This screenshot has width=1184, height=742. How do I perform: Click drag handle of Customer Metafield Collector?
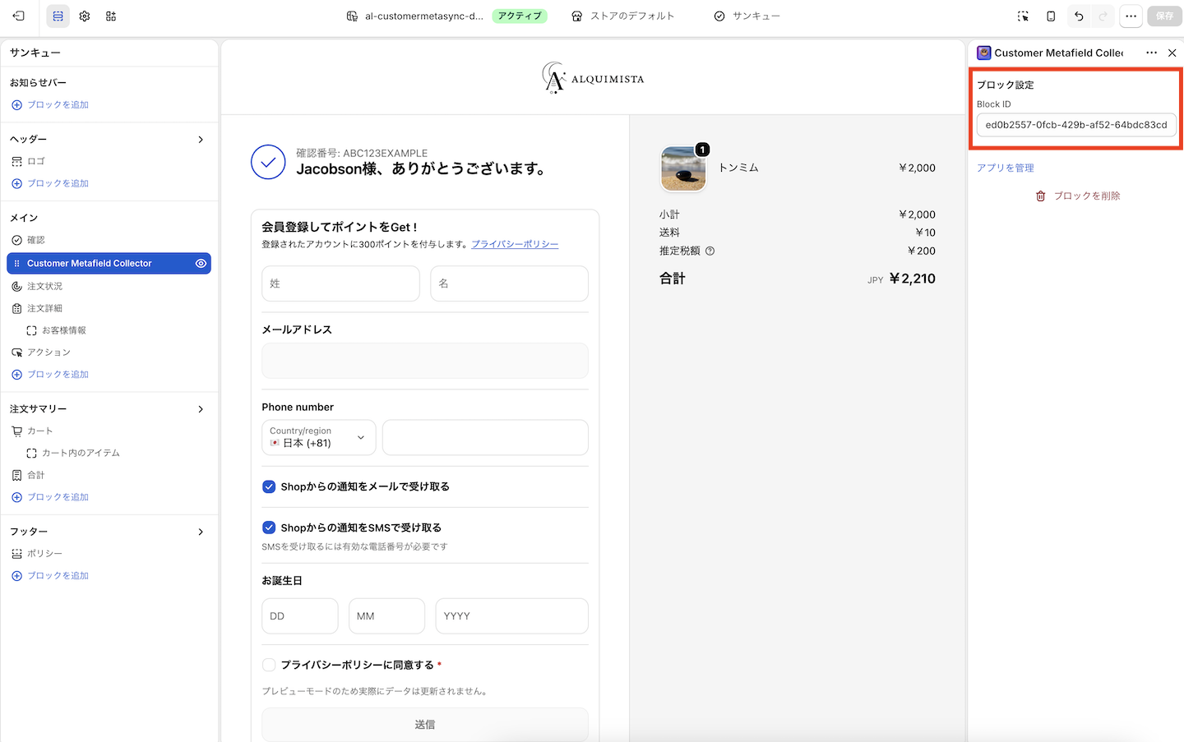pos(17,263)
